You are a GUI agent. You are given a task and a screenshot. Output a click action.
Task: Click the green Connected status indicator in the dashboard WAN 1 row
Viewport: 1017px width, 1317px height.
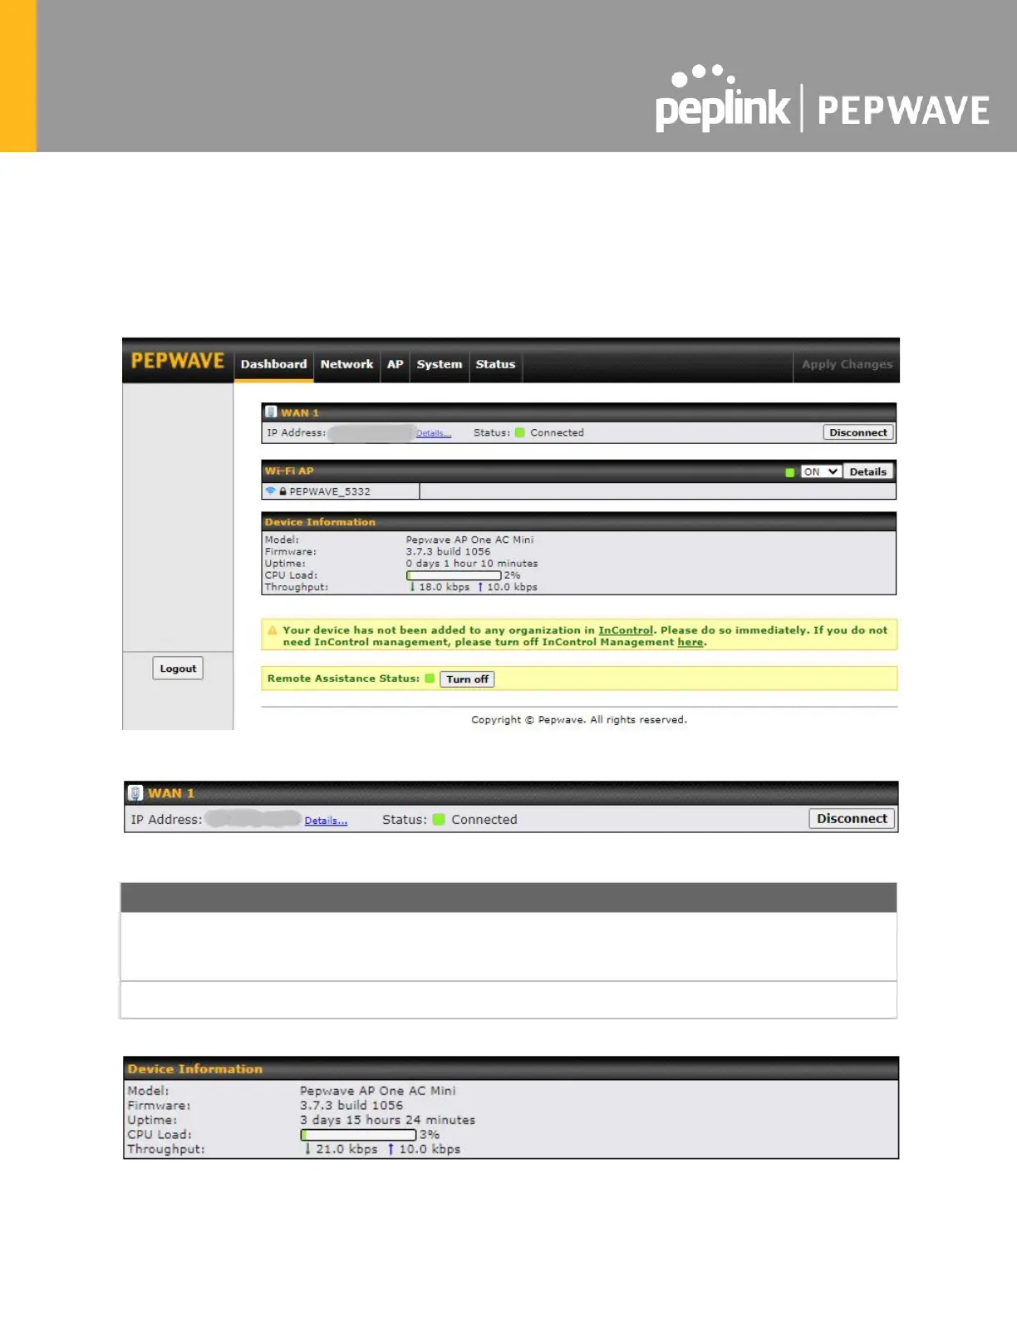click(520, 432)
